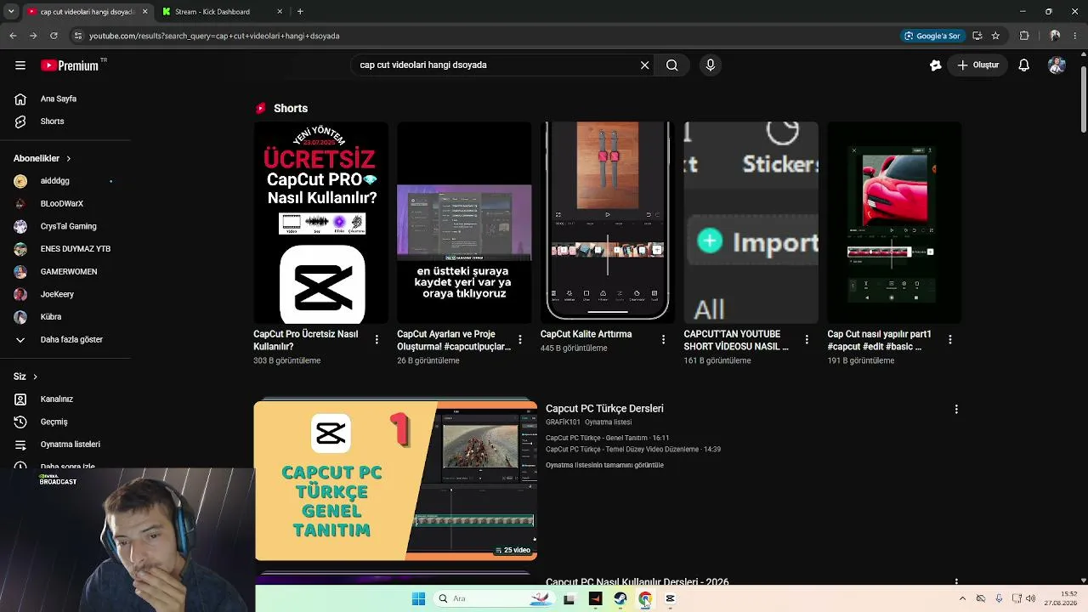Open the YouTube guide hamburger menu
Screen dimensions: 1088x612
[x=20, y=65]
